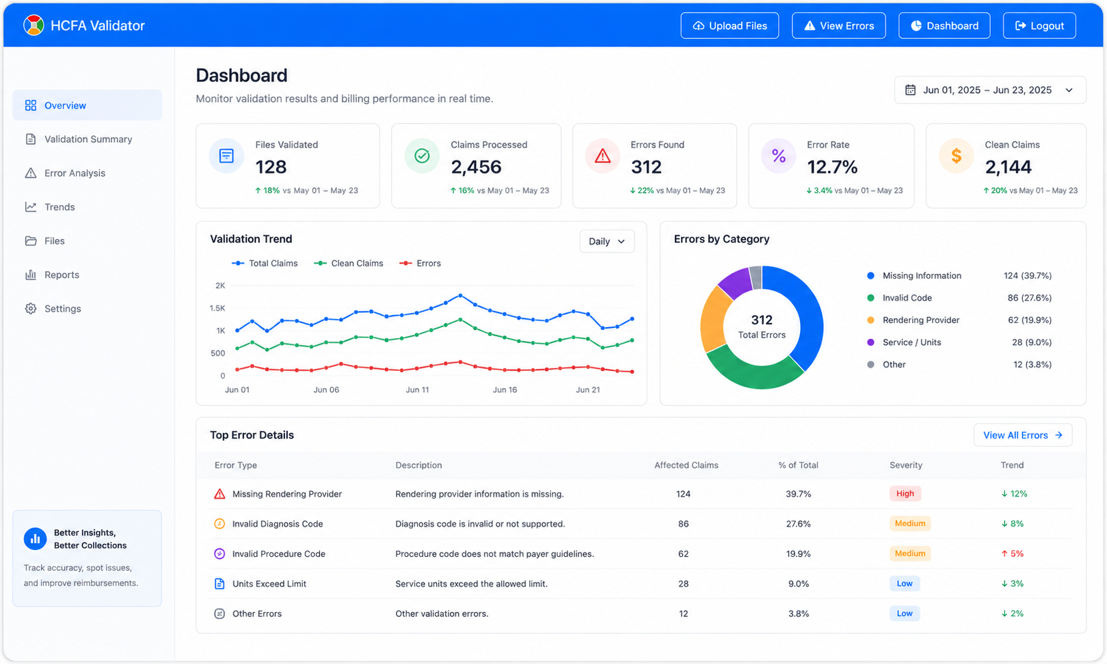Viewport: 1107px width, 664px height.
Task: Click the logout arrow icon in header
Action: pyautogui.click(x=1020, y=26)
